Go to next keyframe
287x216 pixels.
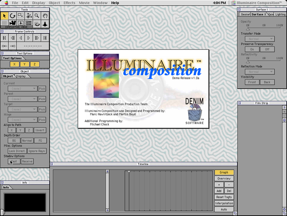pos(12,46)
